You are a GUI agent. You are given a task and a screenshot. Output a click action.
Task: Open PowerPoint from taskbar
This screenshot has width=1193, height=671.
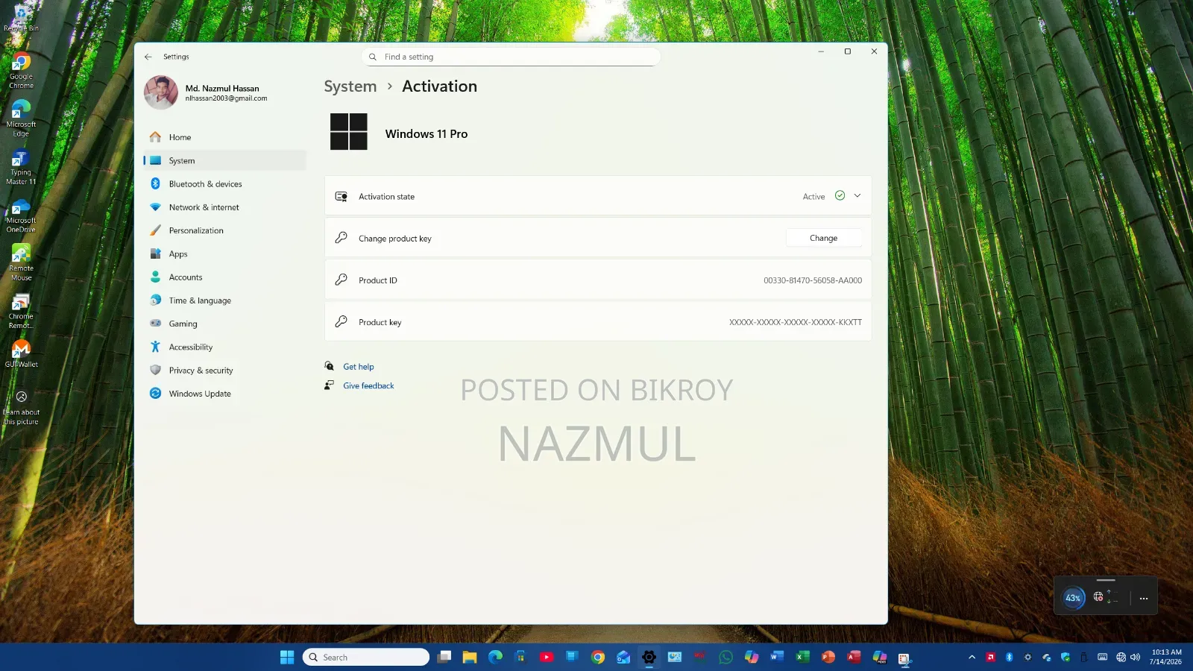click(x=828, y=657)
